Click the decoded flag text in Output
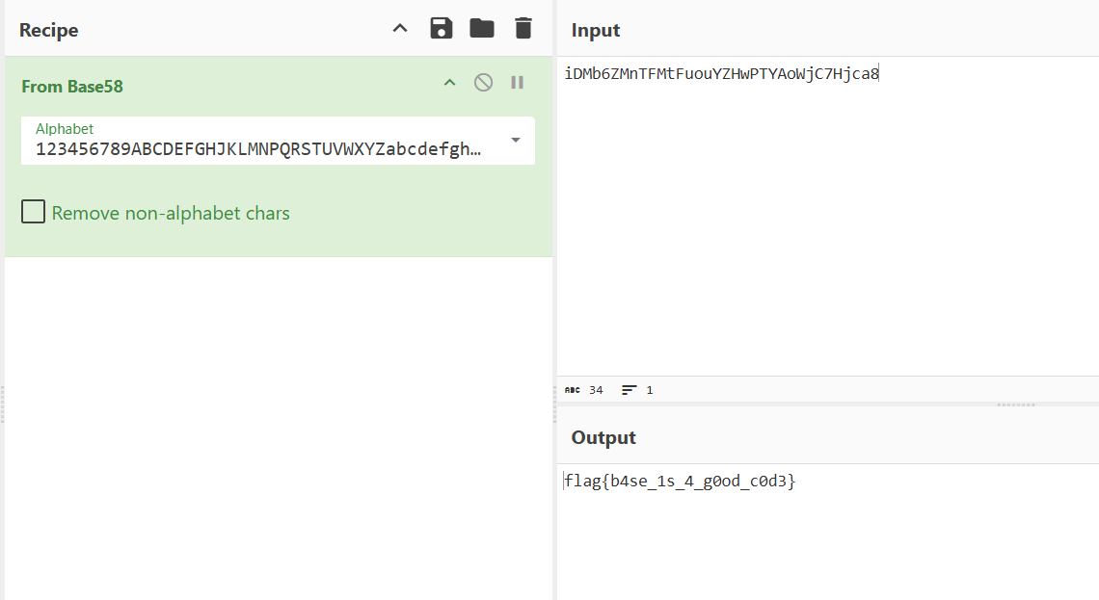 681,481
